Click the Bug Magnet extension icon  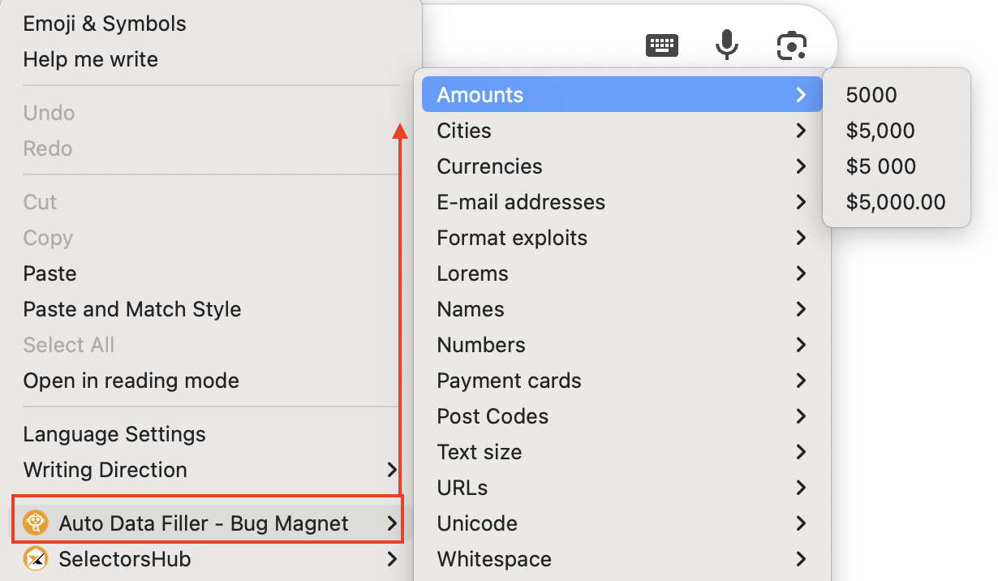pos(36,523)
